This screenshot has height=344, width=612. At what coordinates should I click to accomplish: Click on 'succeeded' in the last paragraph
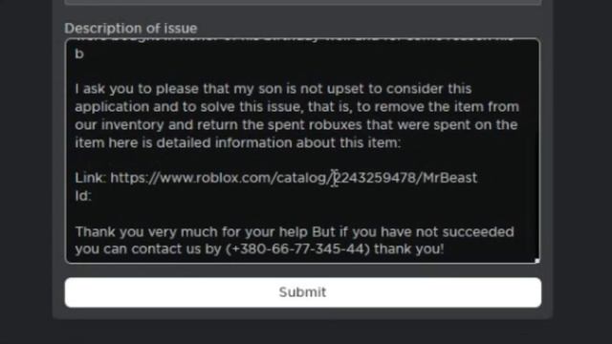coord(478,231)
